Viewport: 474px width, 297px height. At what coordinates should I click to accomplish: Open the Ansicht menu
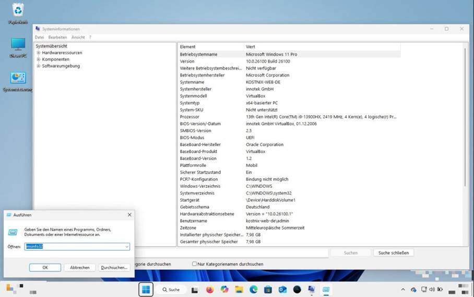pos(78,37)
